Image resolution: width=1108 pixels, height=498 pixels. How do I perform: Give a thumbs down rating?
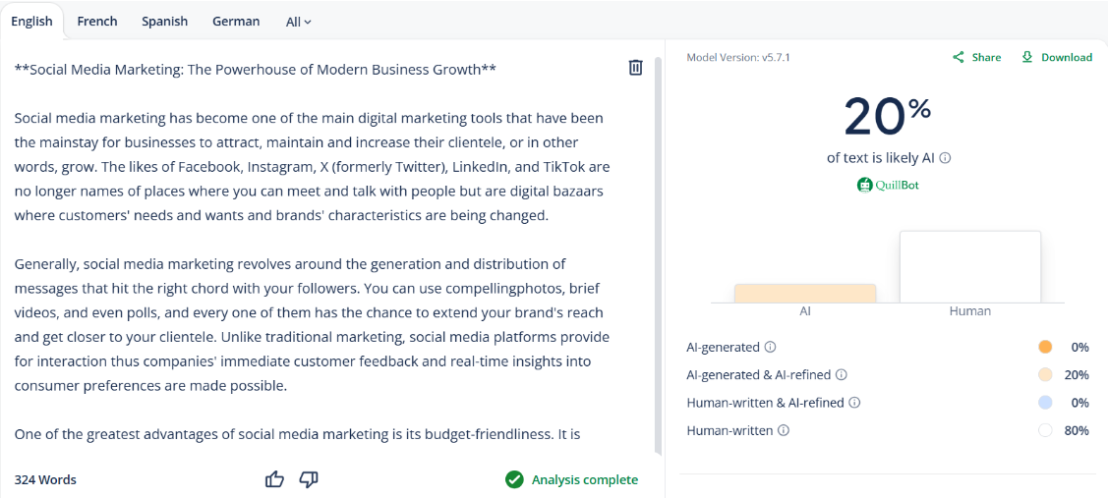[x=309, y=479]
